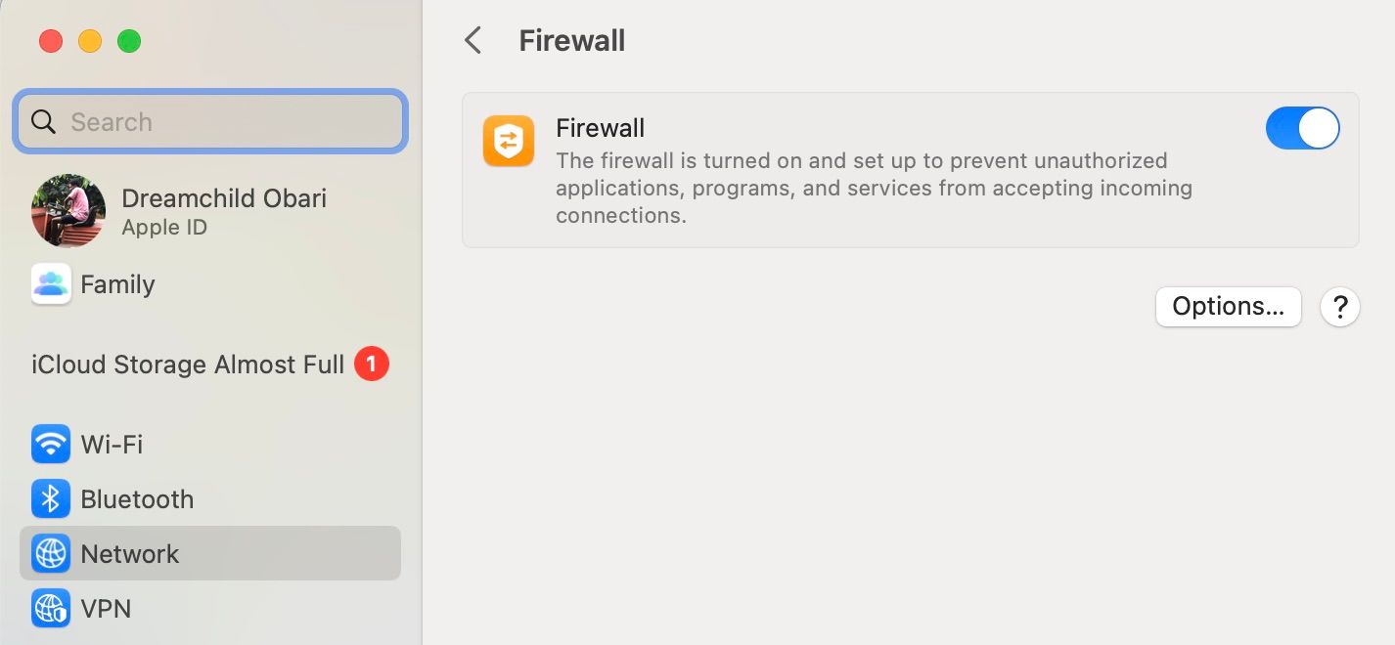
Task: Click the question mark help button
Action: 1340,307
